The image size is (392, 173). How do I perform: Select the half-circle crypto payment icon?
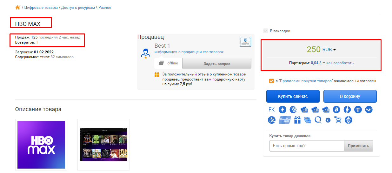[347, 110]
